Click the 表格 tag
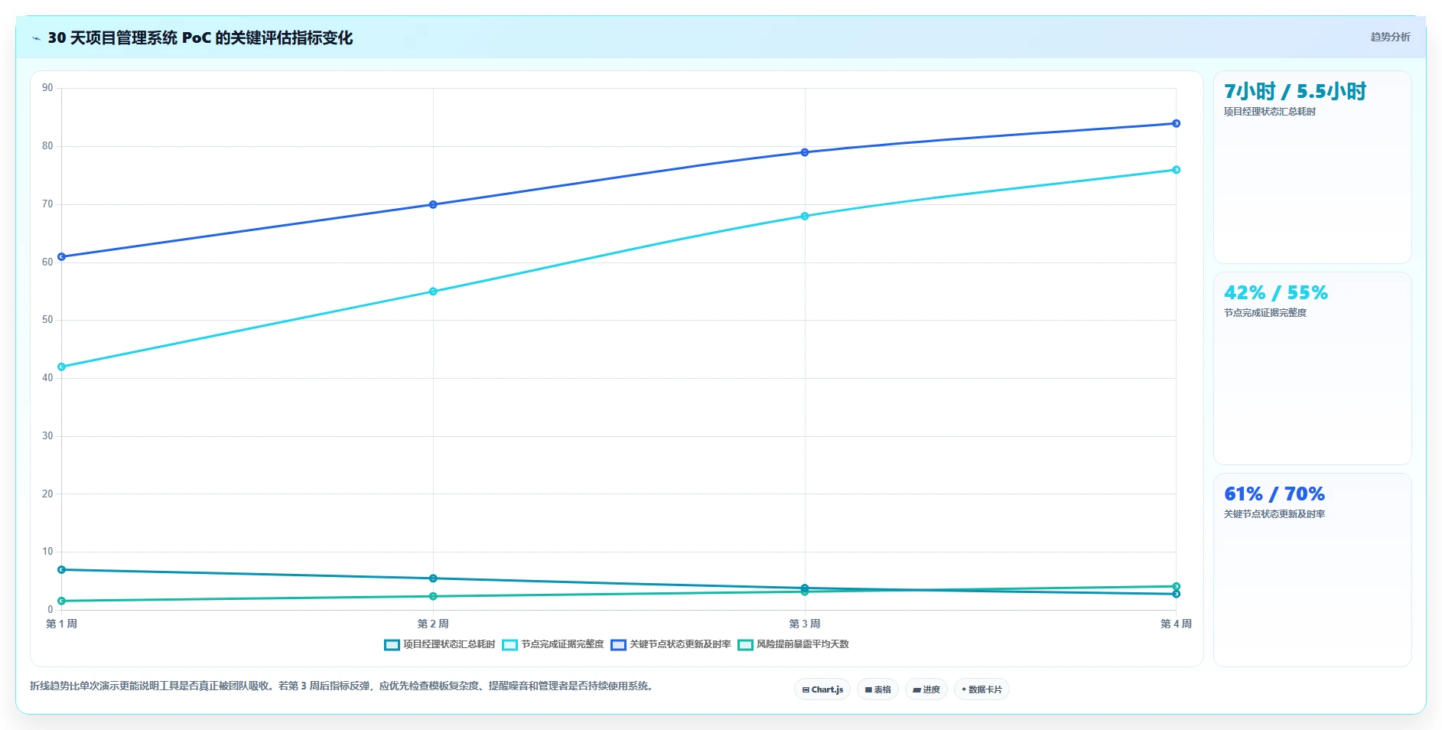The height and width of the screenshot is (730, 1442). point(877,689)
